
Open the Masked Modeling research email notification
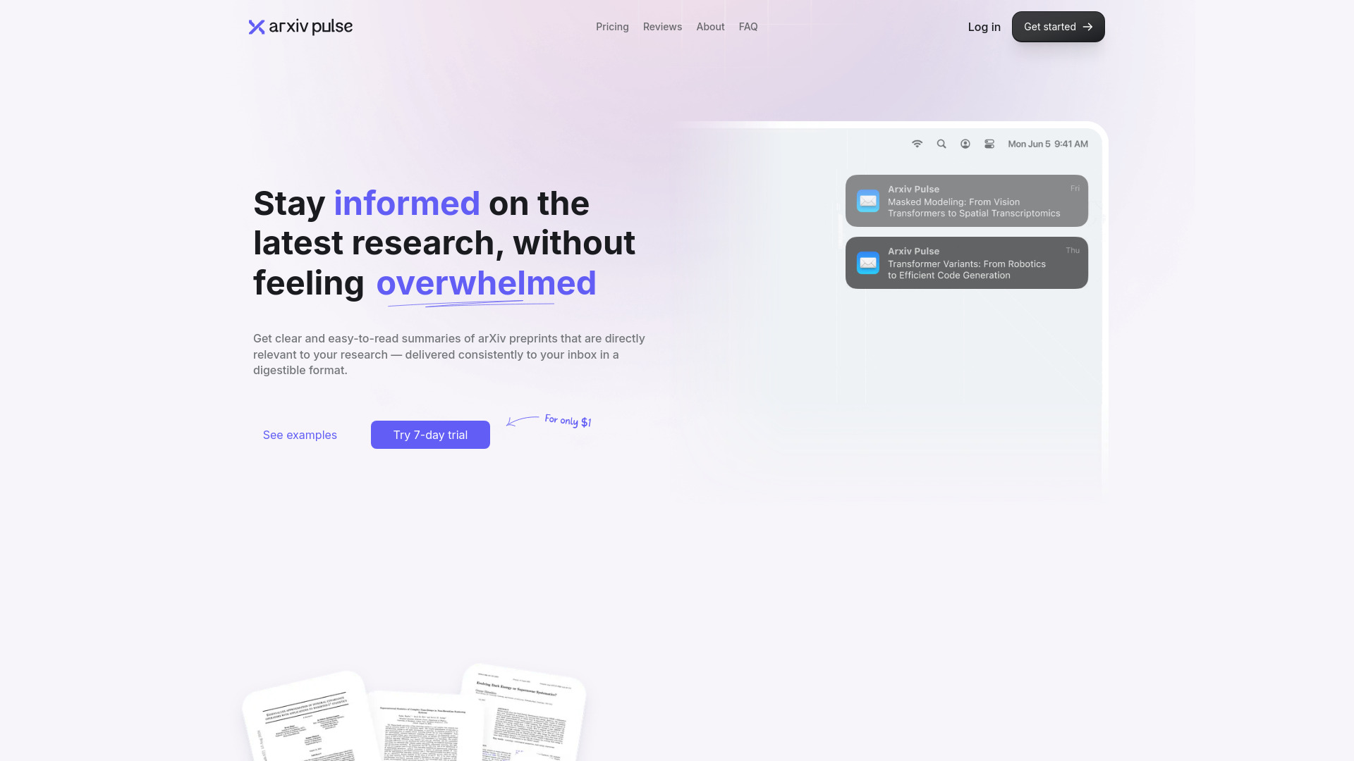point(965,201)
